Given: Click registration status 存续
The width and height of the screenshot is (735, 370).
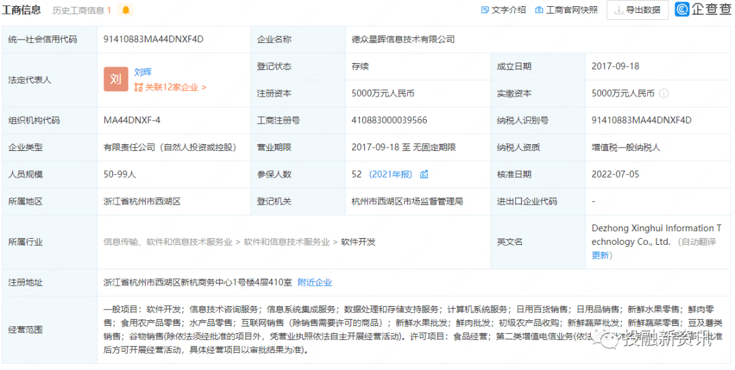Looking at the screenshot, I should coord(360,67).
